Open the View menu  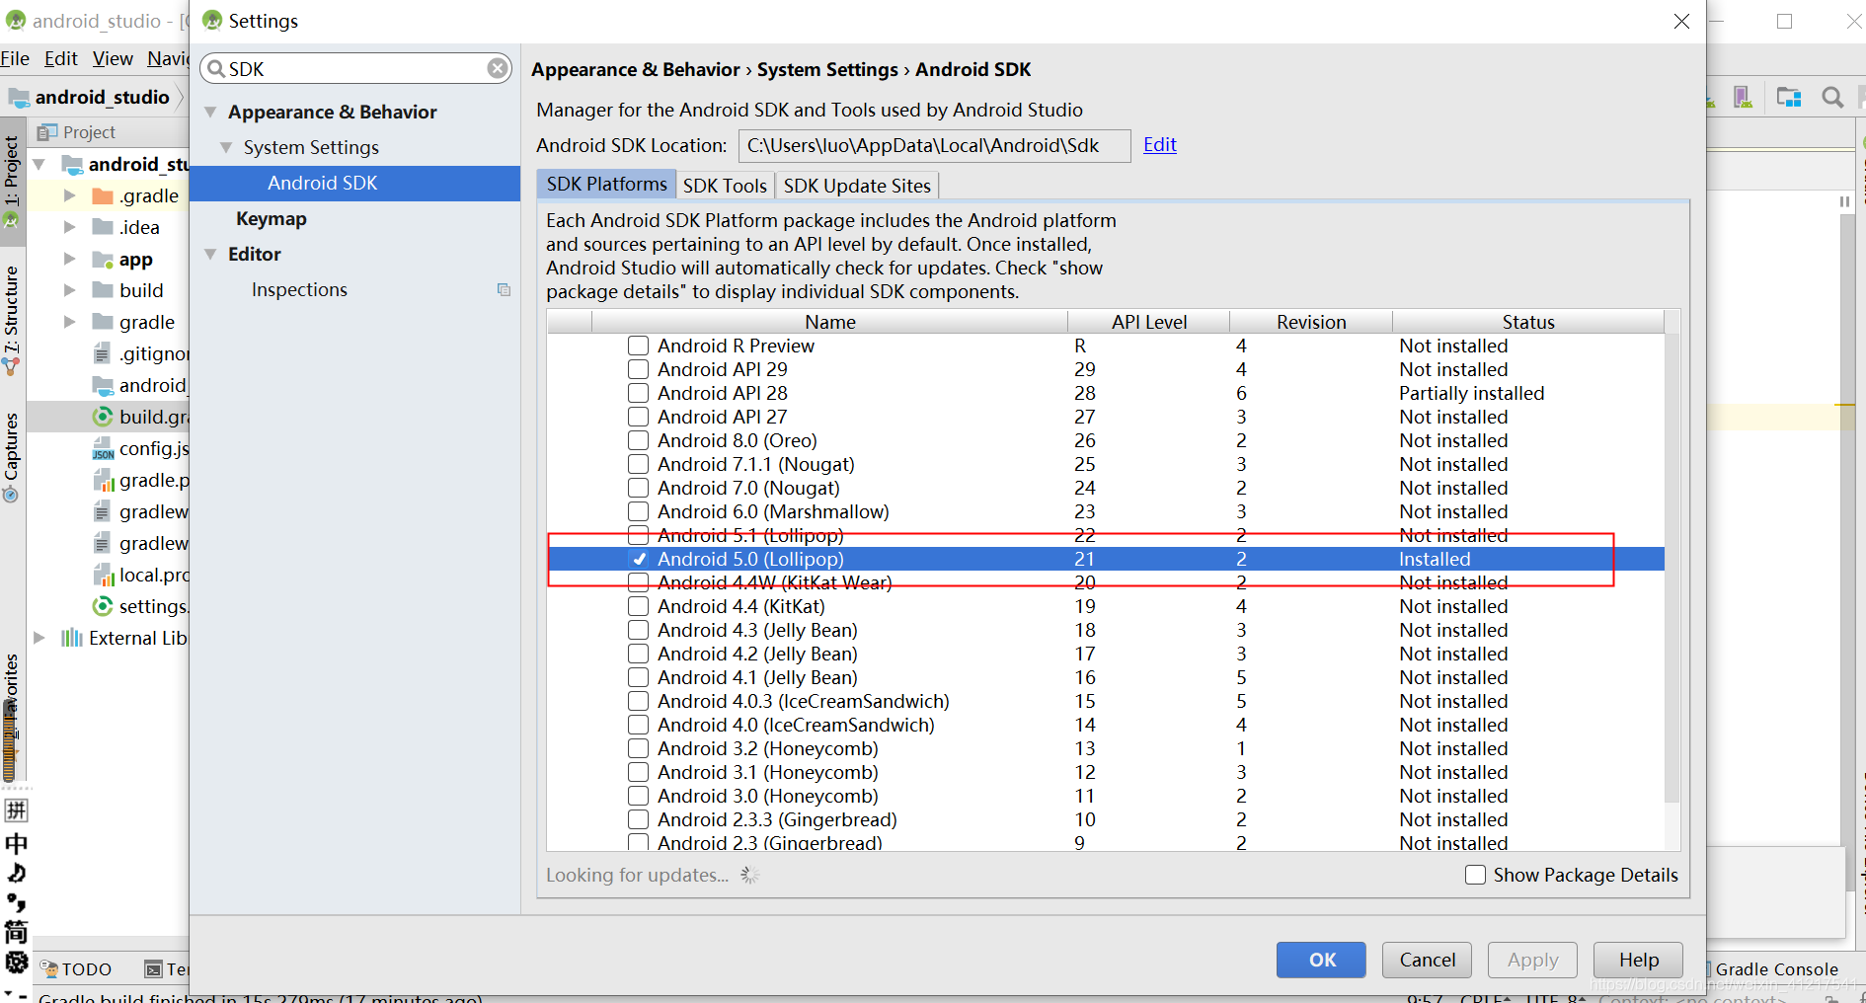tap(113, 59)
